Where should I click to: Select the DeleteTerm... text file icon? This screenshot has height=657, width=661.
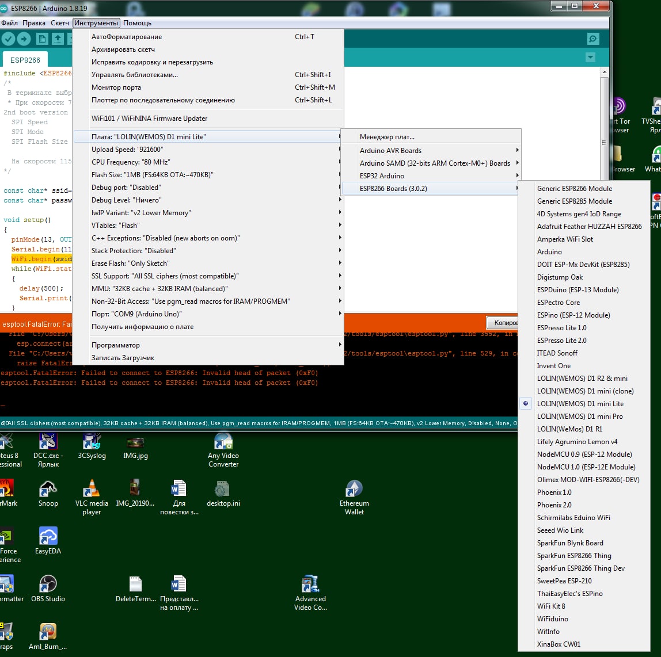coord(135,589)
